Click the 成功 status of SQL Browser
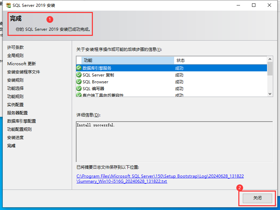The image size is (280, 210). coord(179,82)
